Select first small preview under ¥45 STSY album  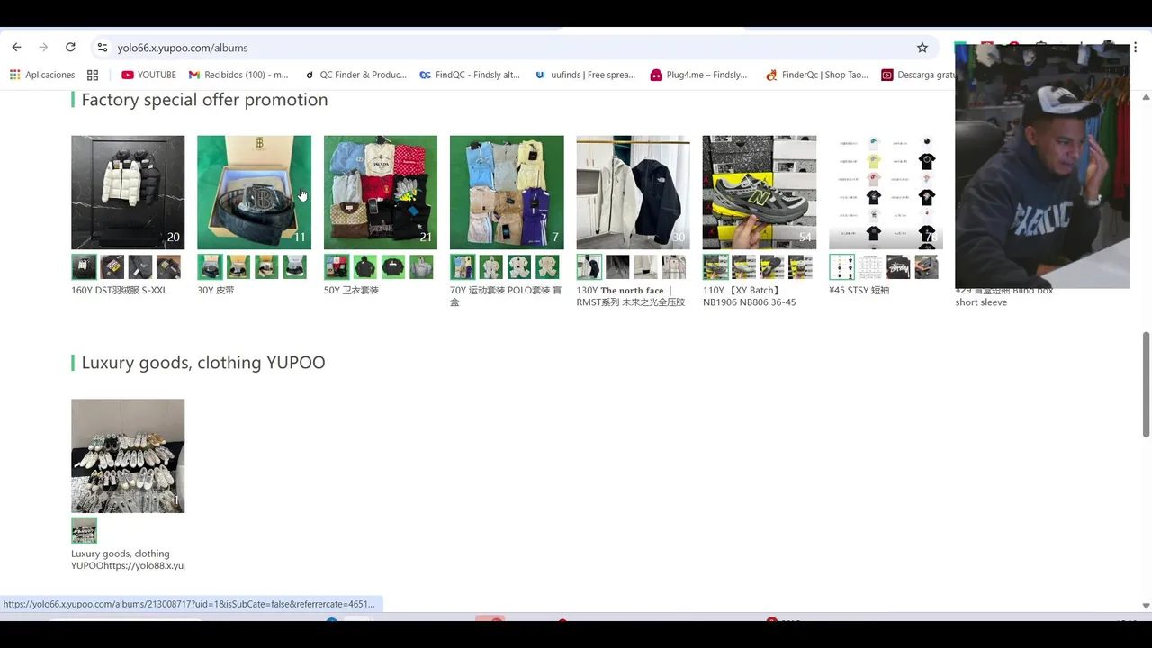point(841,267)
